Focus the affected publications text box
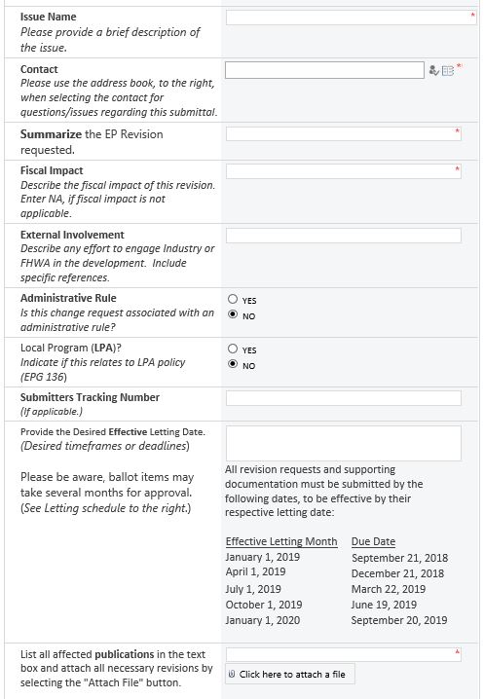Image resolution: width=484 pixels, height=699 pixels. [344, 654]
